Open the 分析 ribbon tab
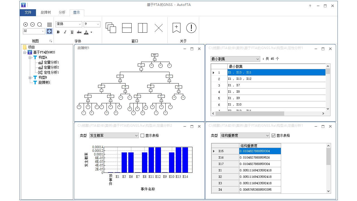 point(62,13)
